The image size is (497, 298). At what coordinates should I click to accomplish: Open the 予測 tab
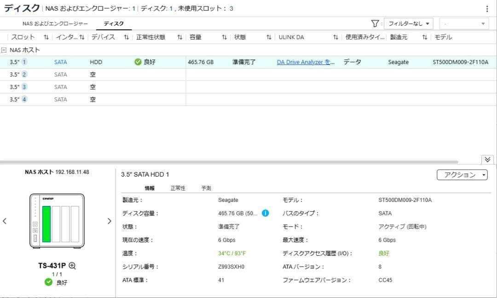pyautogui.click(x=206, y=188)
